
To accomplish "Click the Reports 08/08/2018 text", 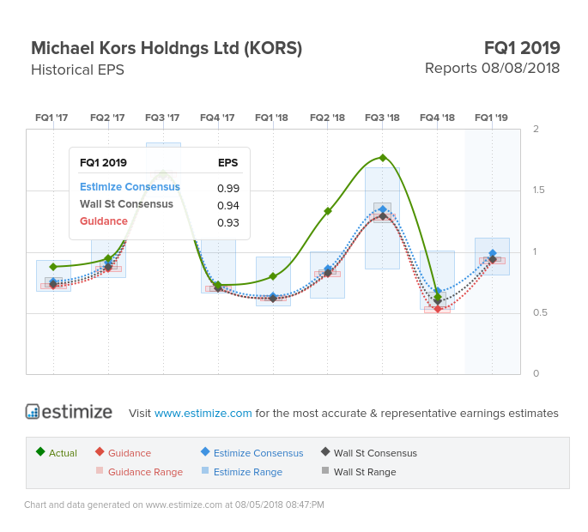I will tap(492, 69).
